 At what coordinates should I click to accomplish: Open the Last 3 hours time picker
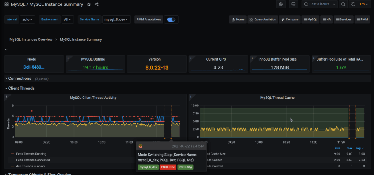(319, 4)
